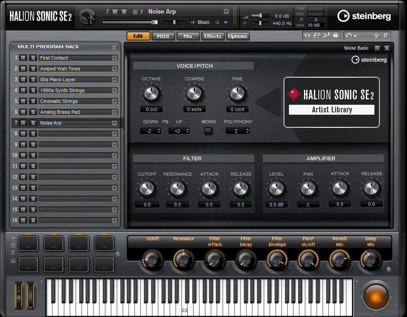Open the undo history dropdown arrow
The image size is (407, 317).
(355, 36)
